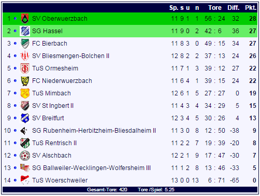
Task: Click the Diff. column header
Action: tap(234, 8)
